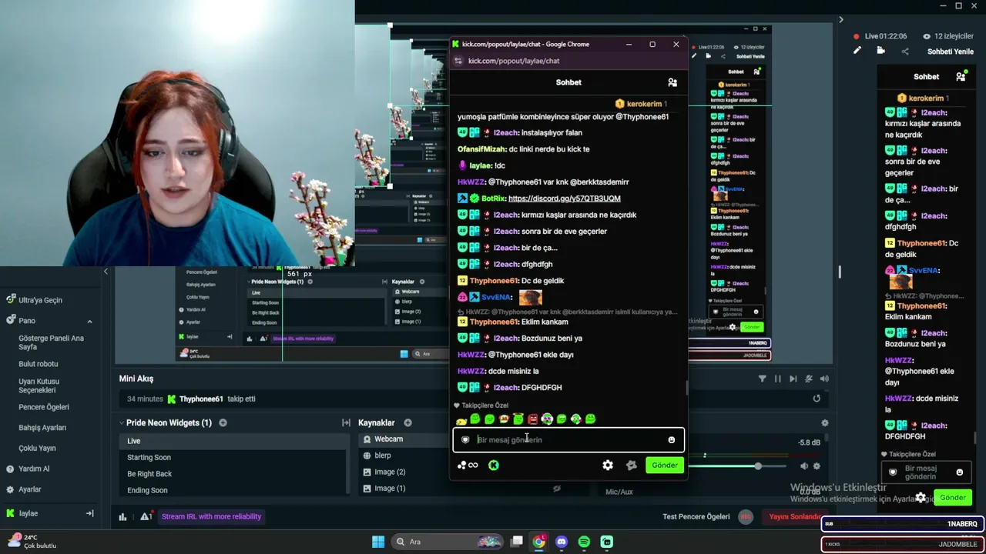Click Sohbeti Yenile to refresh chat
The image size is (986, 554).
click(951, 52)
